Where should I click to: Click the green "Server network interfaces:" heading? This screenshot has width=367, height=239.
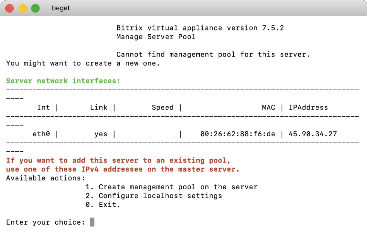tap(63, 81)
